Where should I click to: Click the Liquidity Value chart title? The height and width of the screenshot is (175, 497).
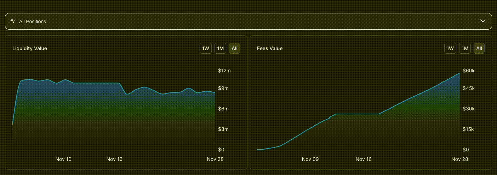(30, 48)
